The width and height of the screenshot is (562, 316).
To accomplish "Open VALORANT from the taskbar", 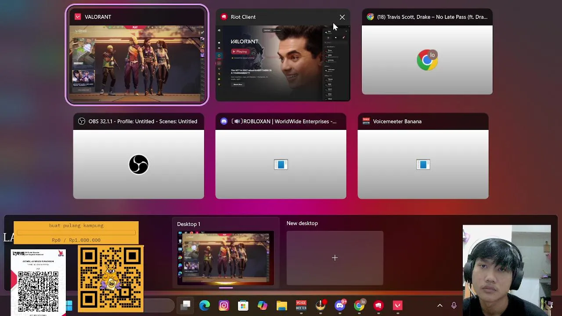I will point(398,305).
